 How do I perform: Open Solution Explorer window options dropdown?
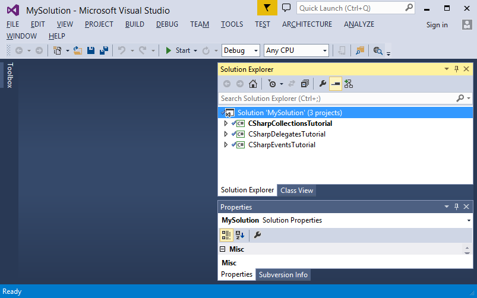[x=447, y=69]
